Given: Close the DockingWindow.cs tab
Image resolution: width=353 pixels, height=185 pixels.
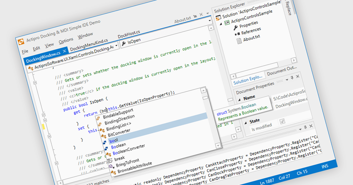Looking at the screenshot, I should pos(64,51).
